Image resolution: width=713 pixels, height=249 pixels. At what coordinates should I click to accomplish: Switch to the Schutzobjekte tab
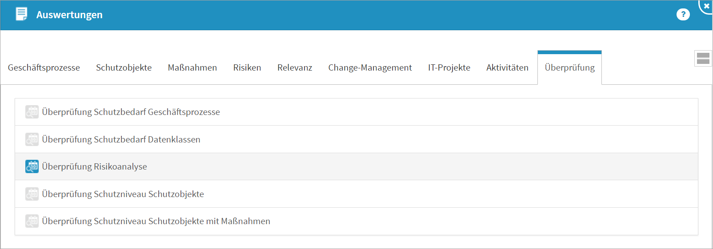tap(124, 67)
